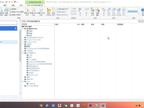144x108 pixels.
Task: Expand the Data folder node
Action: click(x=25, y=31)
